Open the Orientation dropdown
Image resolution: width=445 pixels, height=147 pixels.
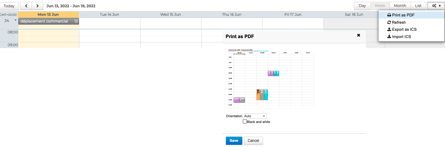pyautogui.click(x=255, y=116)
